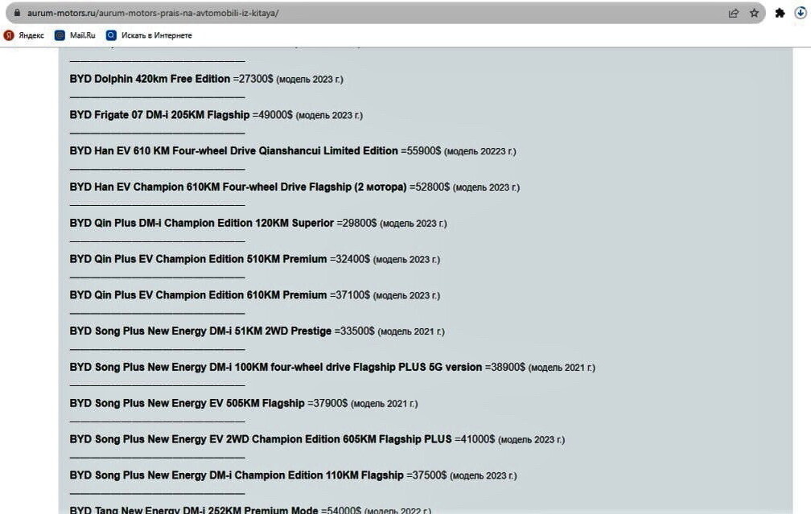The image size is (811, 514).
Task: Click the =32400$ price value
Action: point(350,259)
